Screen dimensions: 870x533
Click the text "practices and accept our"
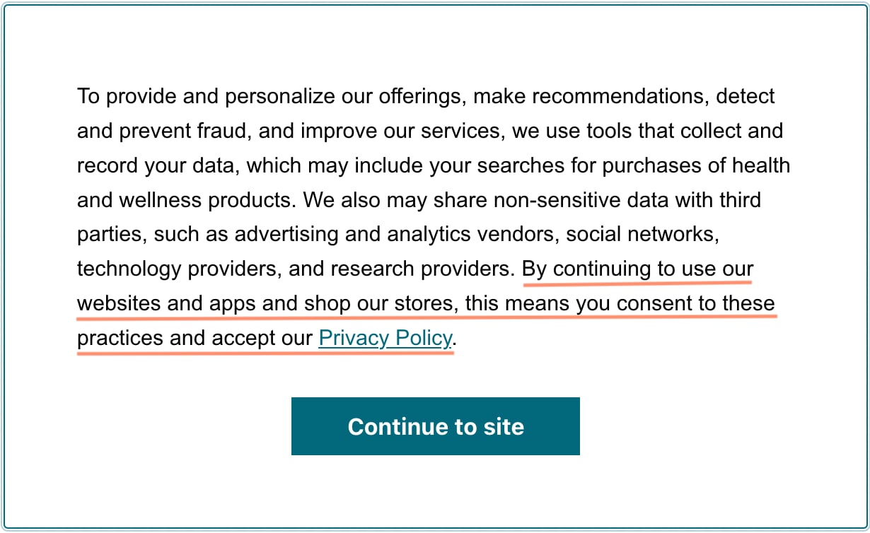tap(195, 338)
